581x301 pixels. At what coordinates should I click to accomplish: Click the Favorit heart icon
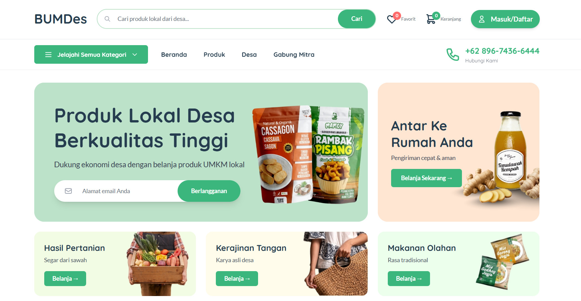click(x=391, y=20)
